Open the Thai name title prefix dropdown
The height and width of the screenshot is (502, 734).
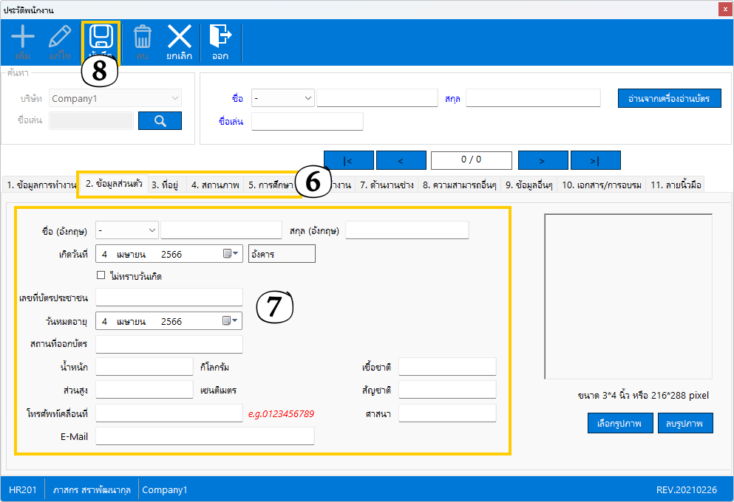point(307,98)
